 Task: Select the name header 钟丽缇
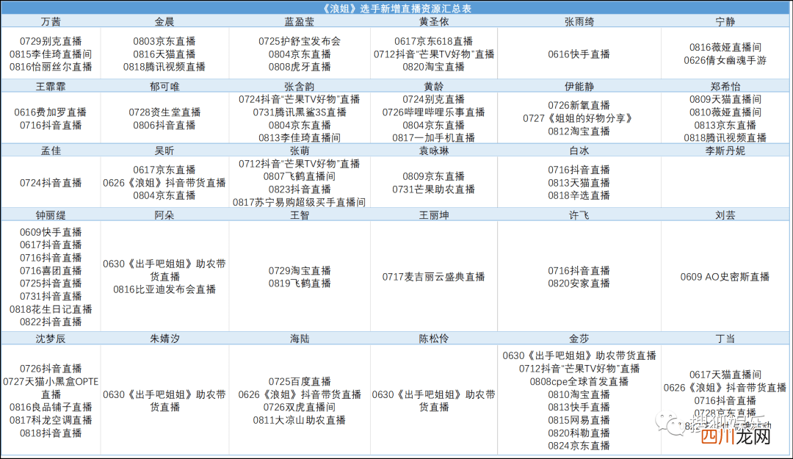[51, 215]
